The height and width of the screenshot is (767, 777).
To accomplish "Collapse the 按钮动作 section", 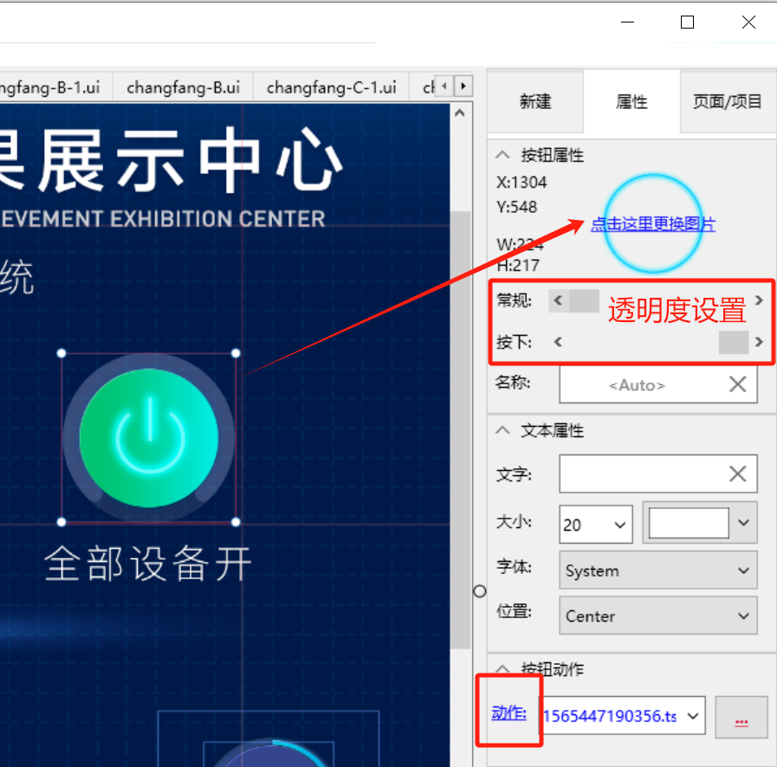I will coord(502,668).
